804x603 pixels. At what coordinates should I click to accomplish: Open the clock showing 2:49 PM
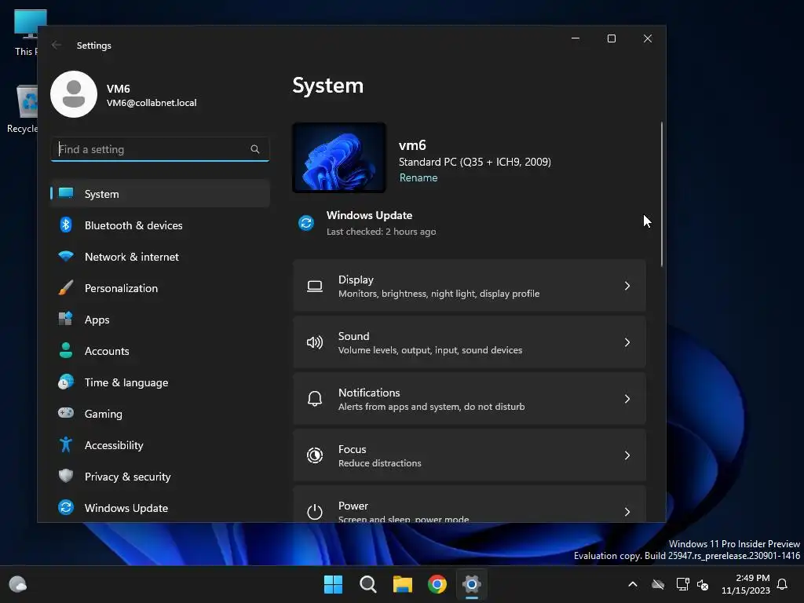tap(746, 584)
